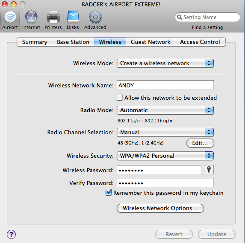Screen dimensions: 245x243
Task: Click the red close window button
Action: tap(5, 4)
